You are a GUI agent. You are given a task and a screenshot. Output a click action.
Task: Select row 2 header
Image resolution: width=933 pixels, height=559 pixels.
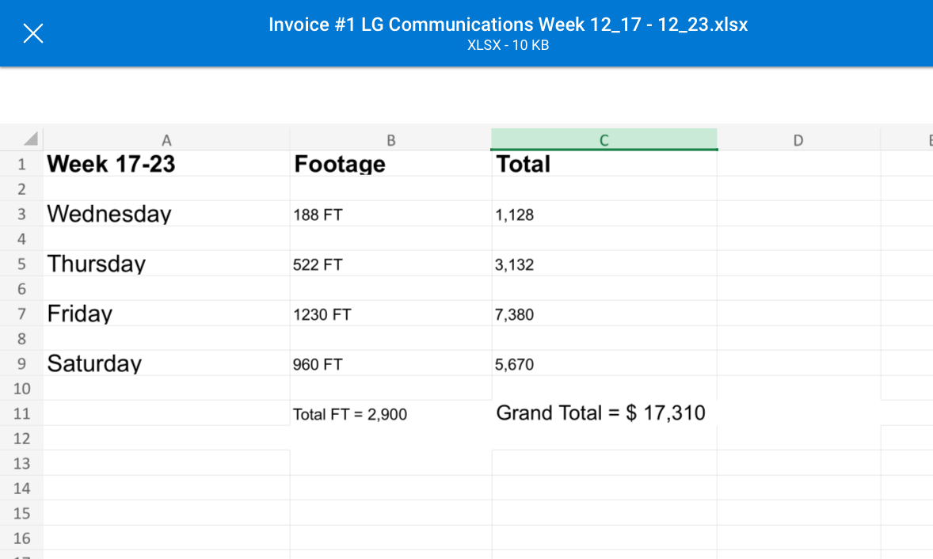[x=21, y=188]
